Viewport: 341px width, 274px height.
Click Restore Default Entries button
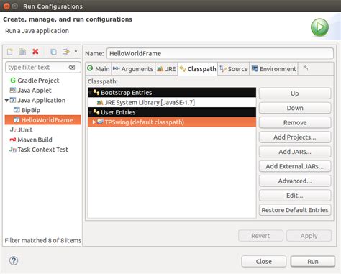[x=295, y=210]
